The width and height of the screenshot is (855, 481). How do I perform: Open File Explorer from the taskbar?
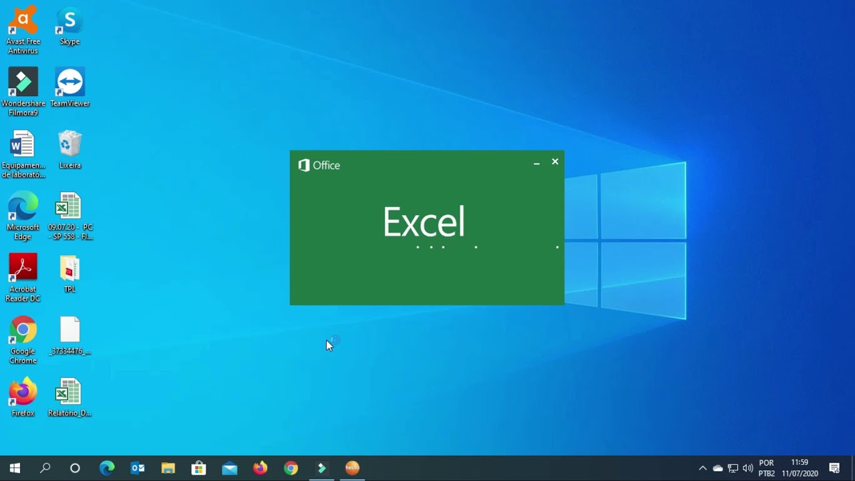click(x=168, y=468)
